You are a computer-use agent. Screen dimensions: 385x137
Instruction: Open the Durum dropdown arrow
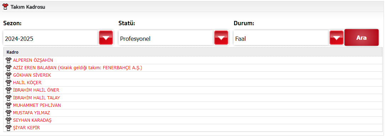tap(336, 38)
